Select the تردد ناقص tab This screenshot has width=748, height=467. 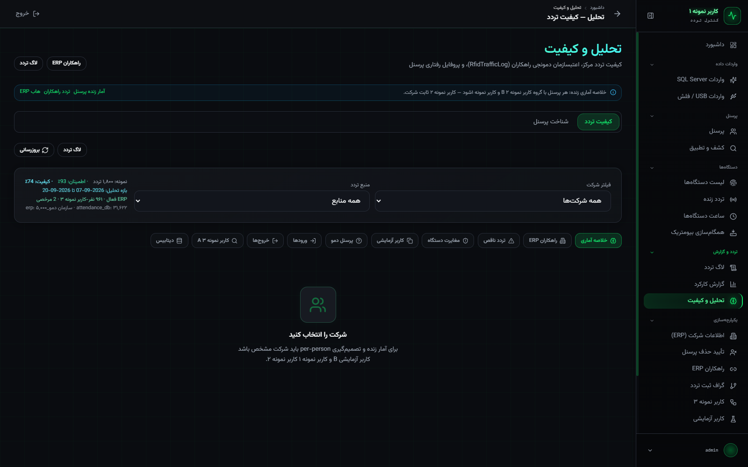(499, 241)
